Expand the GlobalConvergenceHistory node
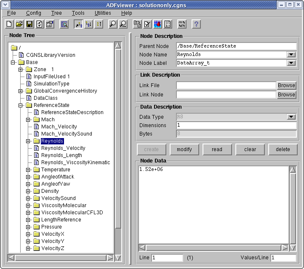This screenshot has height=269, width=304. coord(21,91)
